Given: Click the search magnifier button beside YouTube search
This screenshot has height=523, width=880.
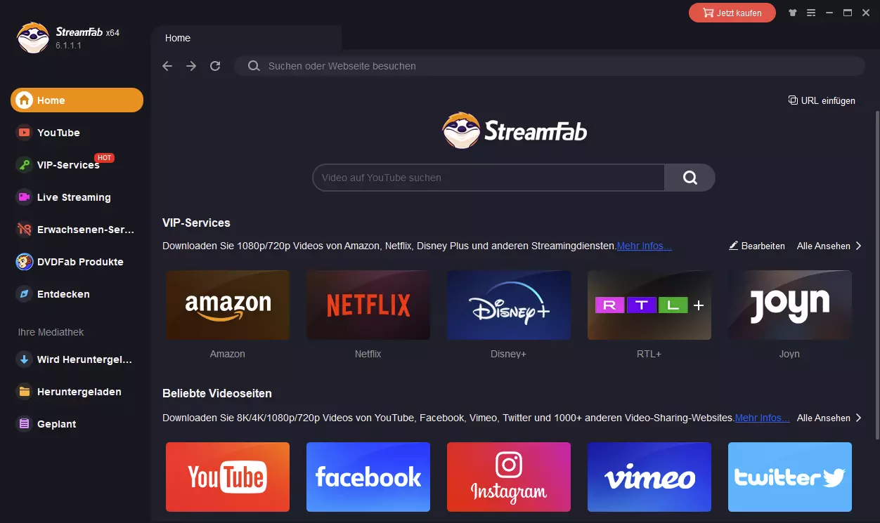Looking at the screenshot, I should pos(690,178).
